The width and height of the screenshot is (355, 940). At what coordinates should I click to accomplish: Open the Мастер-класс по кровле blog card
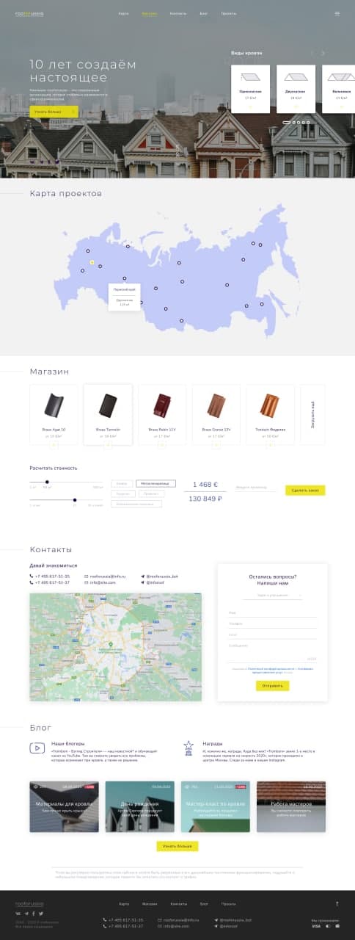pos(215,806)
